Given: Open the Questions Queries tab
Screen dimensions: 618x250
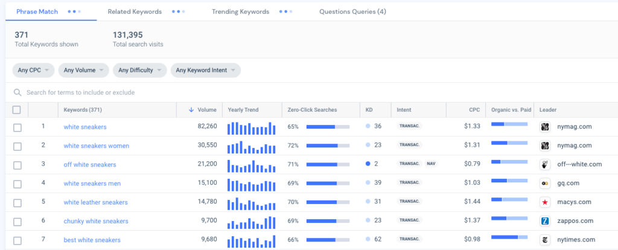Looking at the screenshot, I should [x=352, y=11].
